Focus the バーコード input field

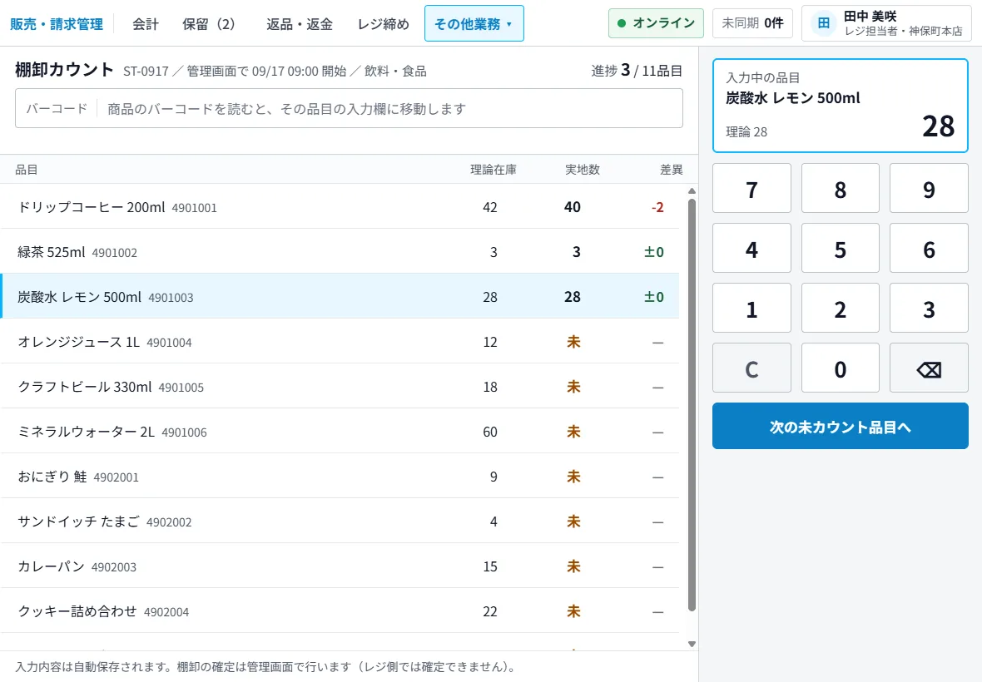349,108
